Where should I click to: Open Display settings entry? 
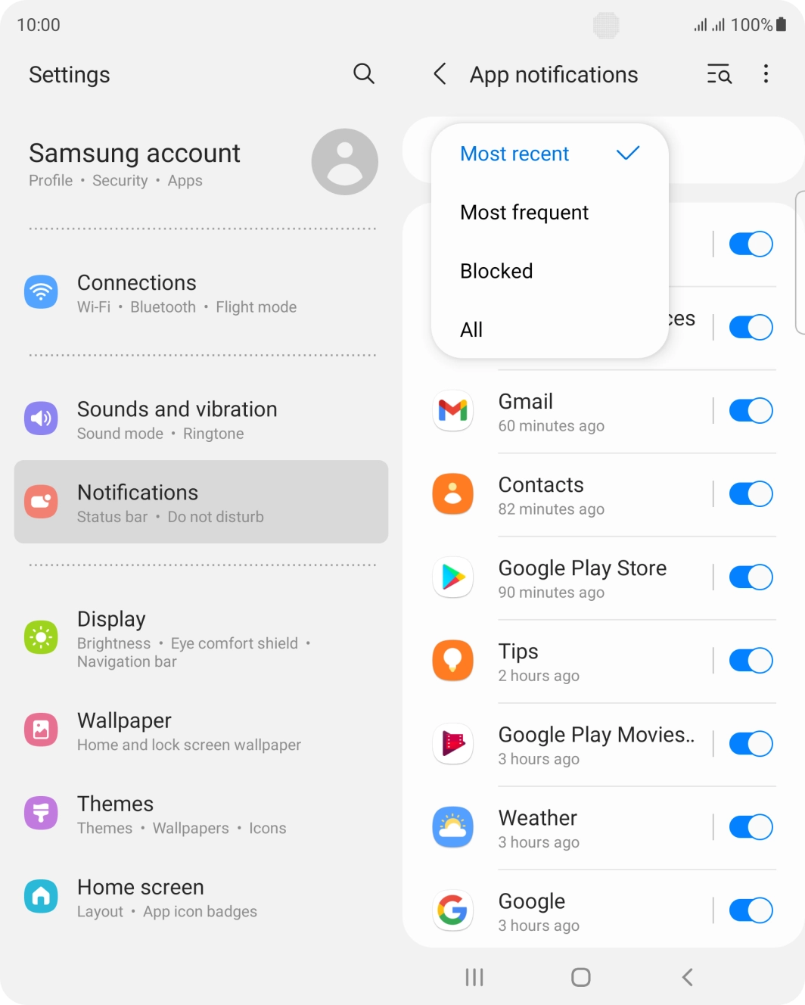pos(201,638)
